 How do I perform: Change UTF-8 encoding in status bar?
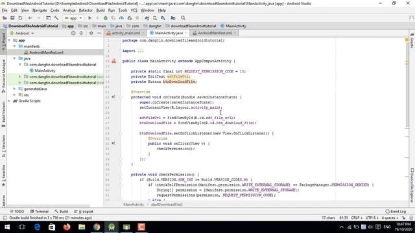372,218
